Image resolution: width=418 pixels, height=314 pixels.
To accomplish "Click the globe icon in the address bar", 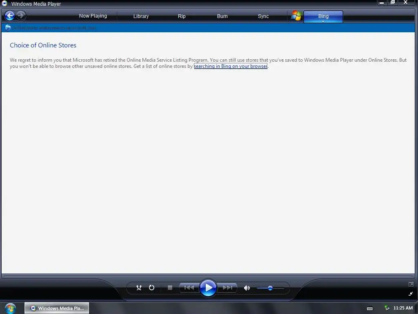I will pos(8,27).
